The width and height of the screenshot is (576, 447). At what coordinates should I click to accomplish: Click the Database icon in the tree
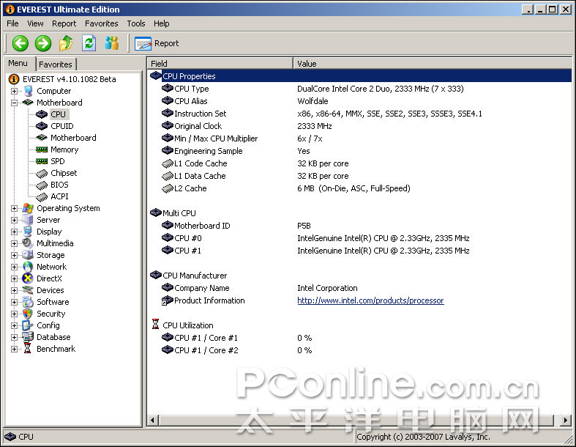[x=28, y=337]
